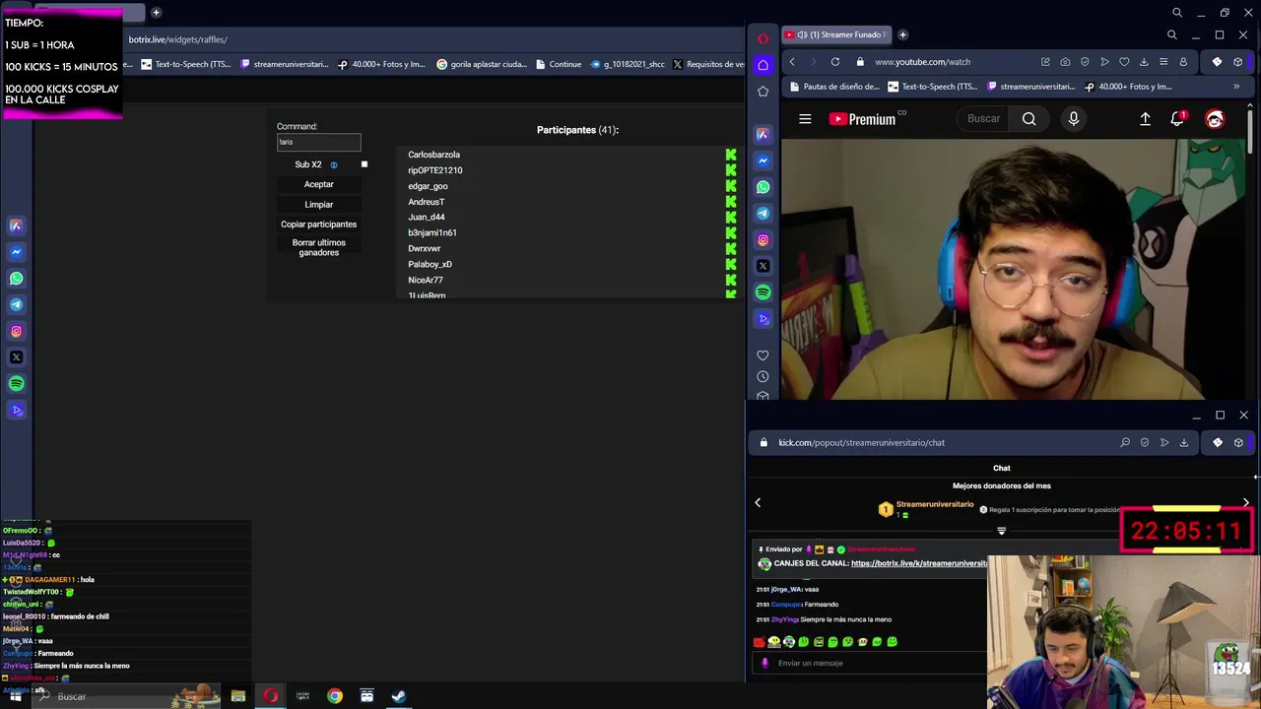
Task: Select participant AndreusT
Action: click(x=426, y=202)
